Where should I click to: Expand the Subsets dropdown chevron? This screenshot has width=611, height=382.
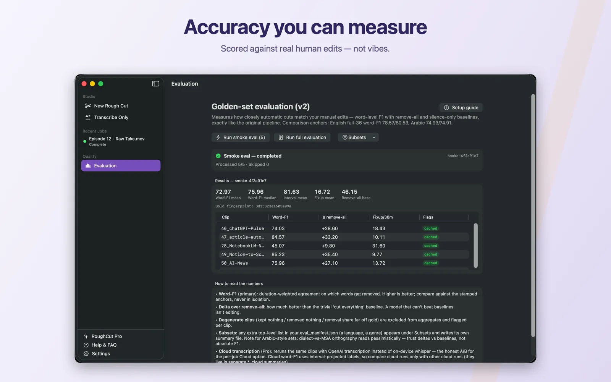point(374,138)
